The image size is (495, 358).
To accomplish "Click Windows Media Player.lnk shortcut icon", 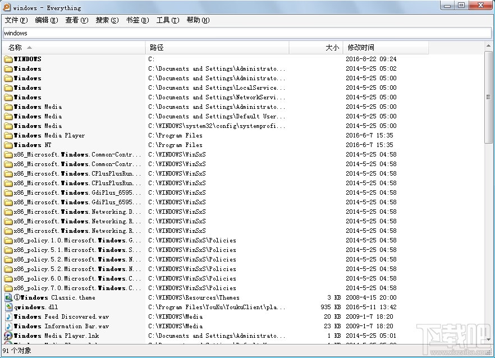I will pyautogui.click(x=8, y=336).
